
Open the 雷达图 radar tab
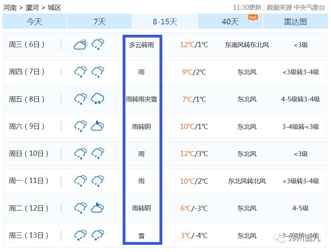tap(295, 22)
